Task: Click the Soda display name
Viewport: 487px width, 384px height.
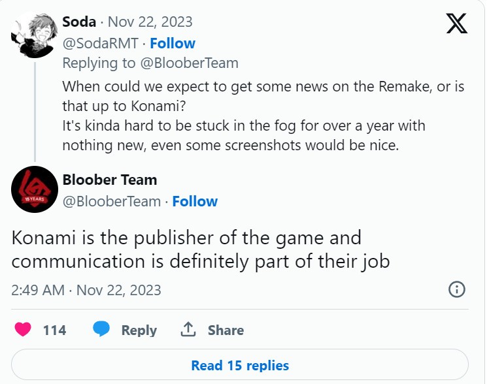Action: pyautogui.click(x=78, y=22)
